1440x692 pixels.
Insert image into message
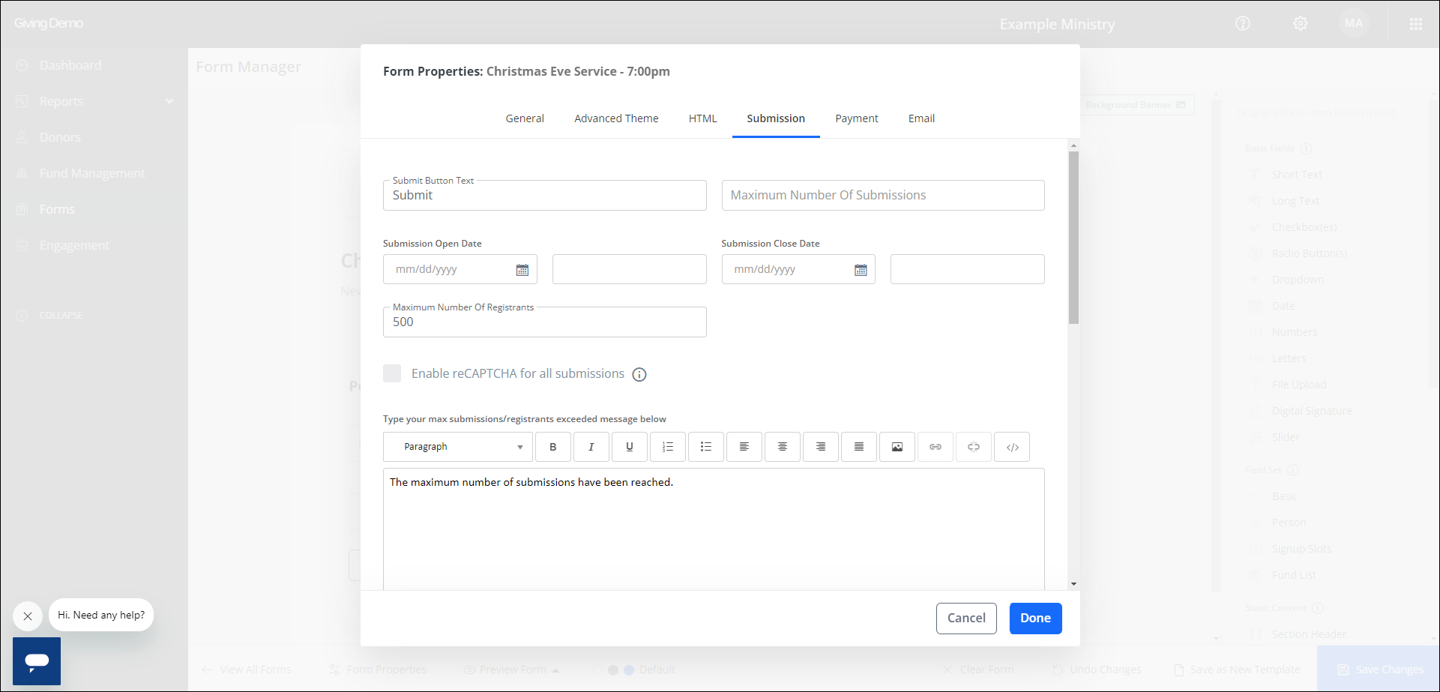point(897,447)
